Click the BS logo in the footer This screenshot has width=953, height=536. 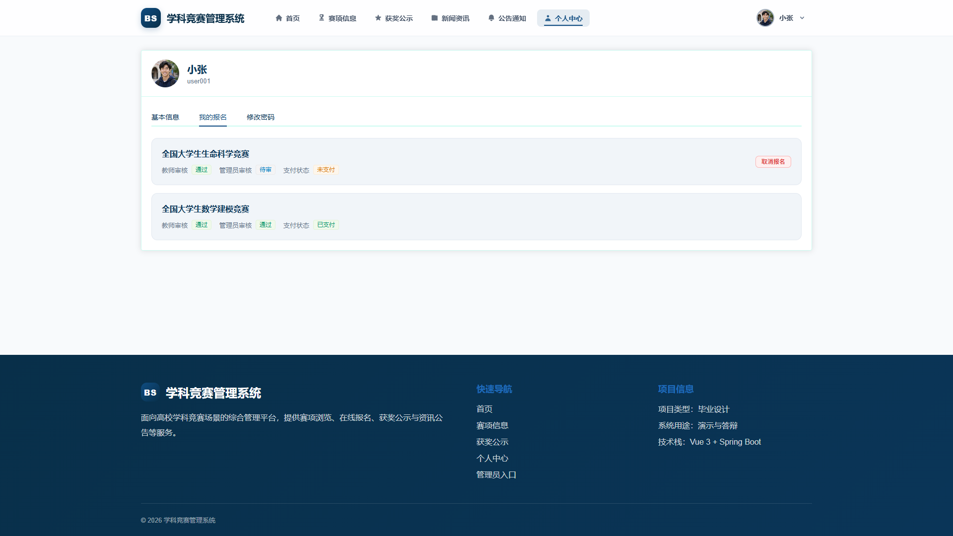coord(150,392)
